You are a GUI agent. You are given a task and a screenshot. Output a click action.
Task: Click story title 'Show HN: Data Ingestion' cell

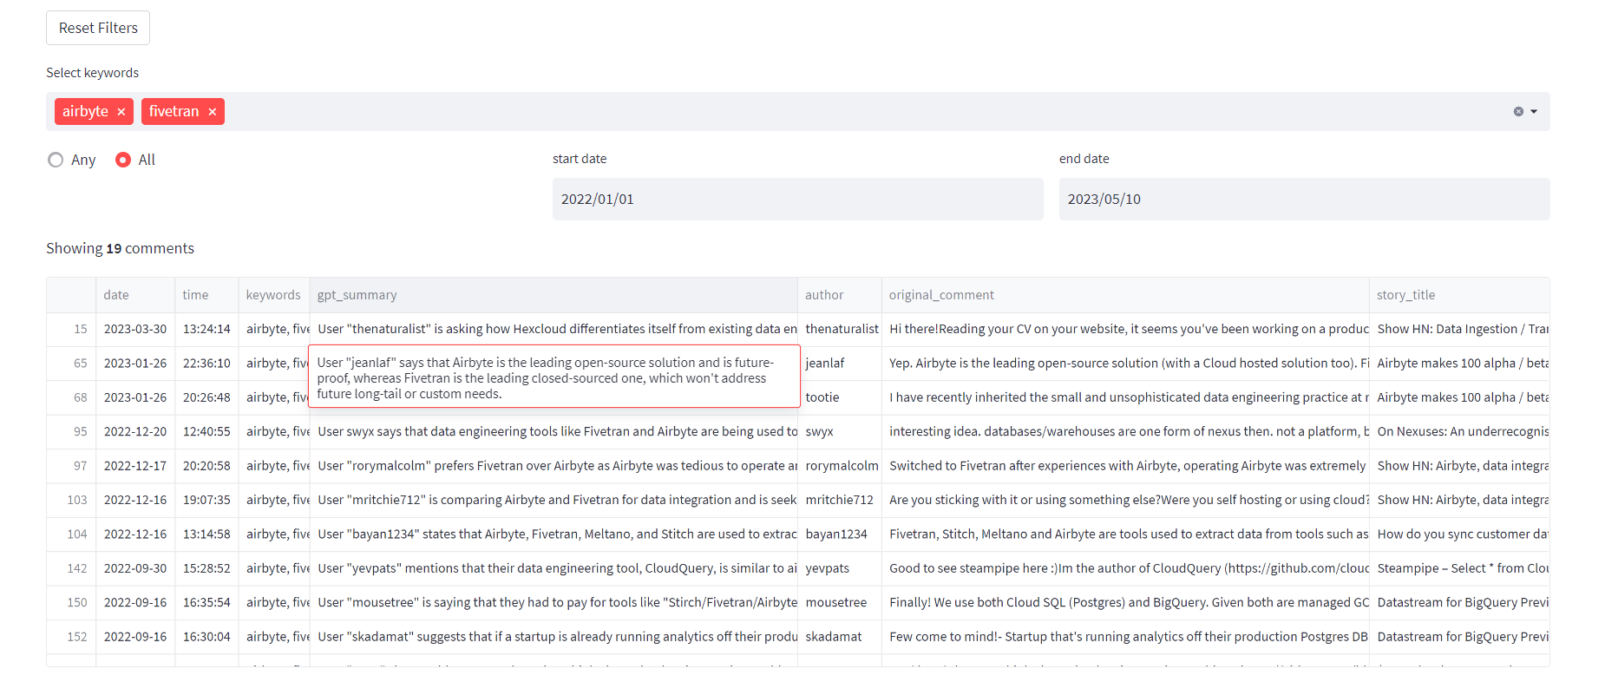coord(1459,329)
